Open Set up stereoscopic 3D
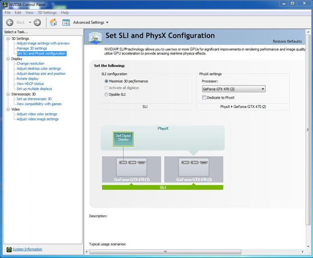This screenshot has height=258, width=313. [x=34, y=99]
